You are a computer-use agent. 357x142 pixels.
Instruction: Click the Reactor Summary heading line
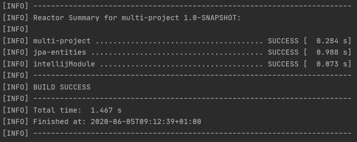(137, 18)
